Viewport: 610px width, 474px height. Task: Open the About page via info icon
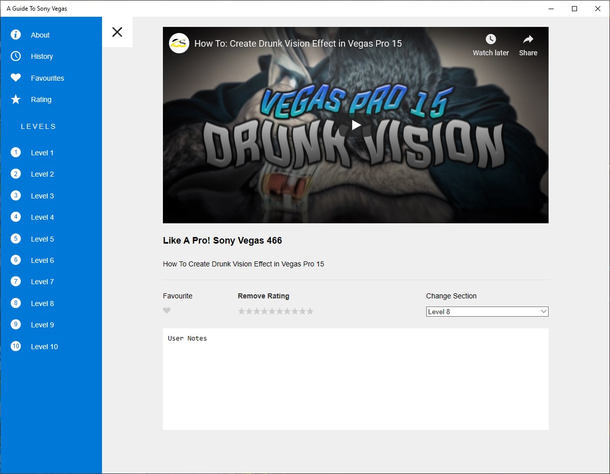point(16,35)
